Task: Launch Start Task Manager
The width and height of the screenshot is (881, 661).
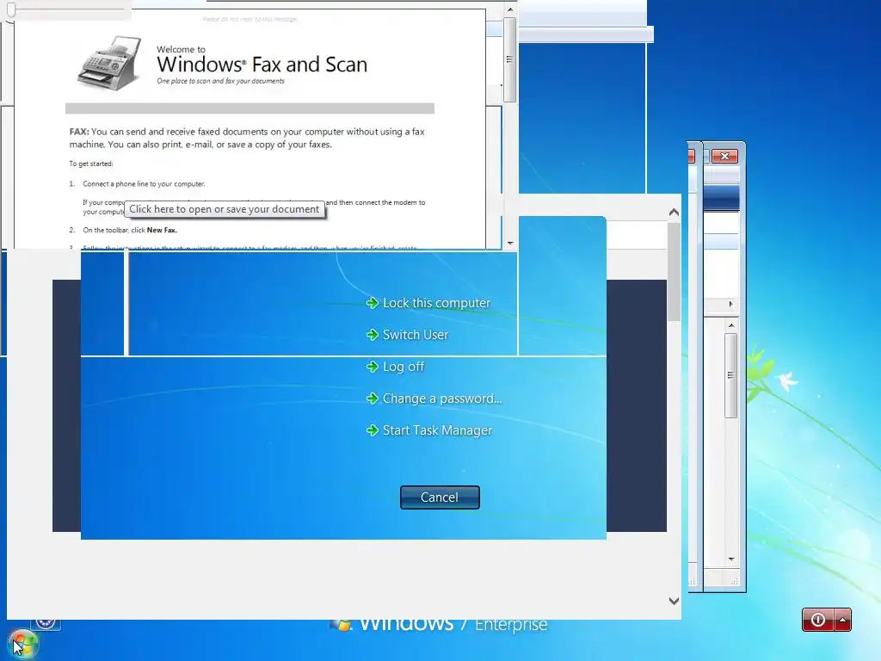Action: pos(429,430)
